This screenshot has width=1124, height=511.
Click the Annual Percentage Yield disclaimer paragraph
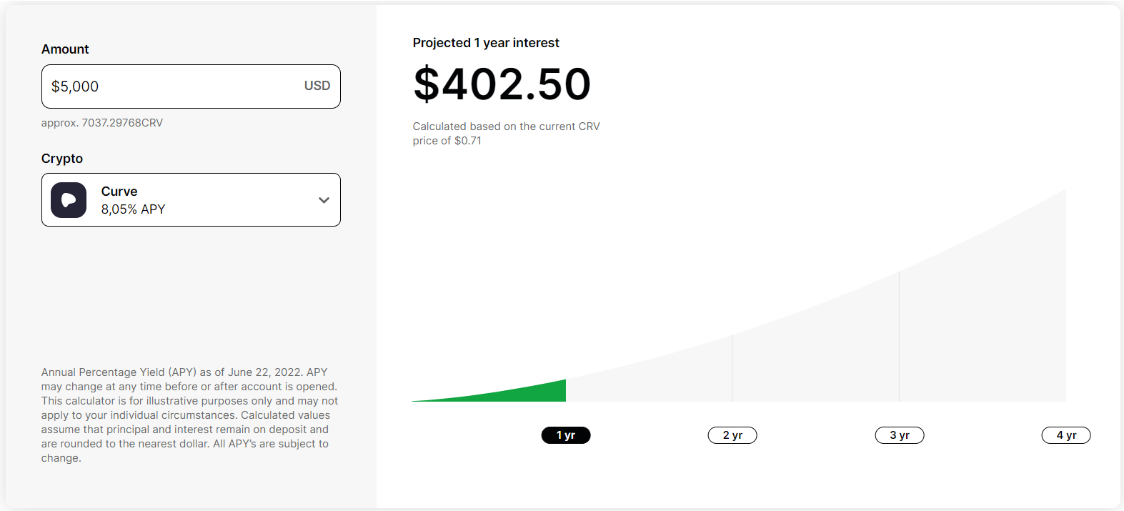coord(189,415)
